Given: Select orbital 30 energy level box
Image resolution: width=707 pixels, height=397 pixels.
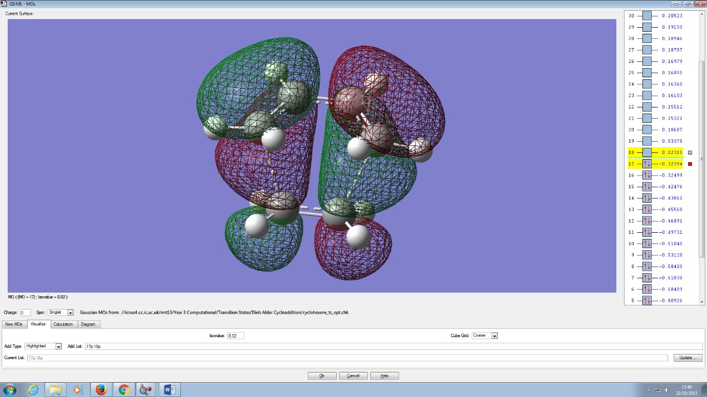Looking at the screenshot, I should (647, 16).
